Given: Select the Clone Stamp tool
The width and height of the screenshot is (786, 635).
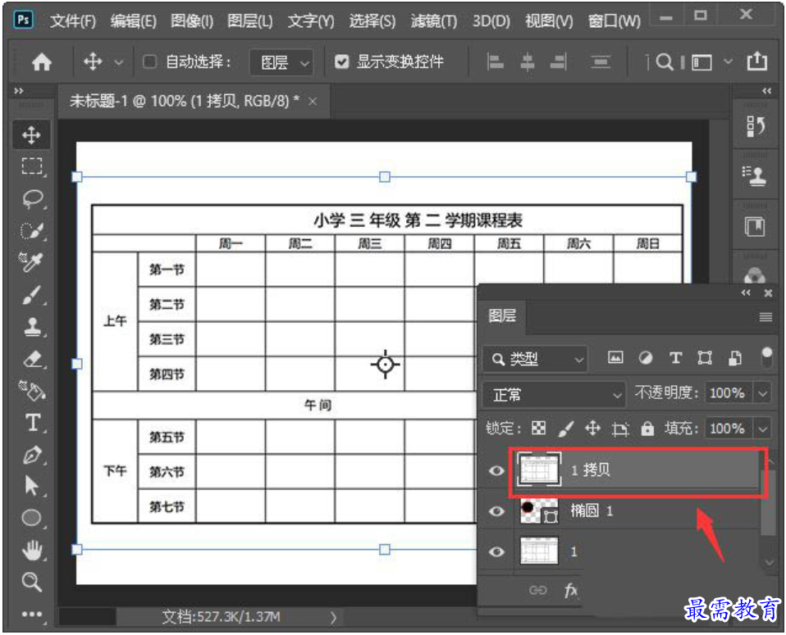Looking at the screenshot, I should tap(33, 327).
